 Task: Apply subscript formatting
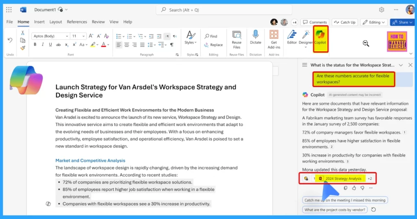(66, 45)
